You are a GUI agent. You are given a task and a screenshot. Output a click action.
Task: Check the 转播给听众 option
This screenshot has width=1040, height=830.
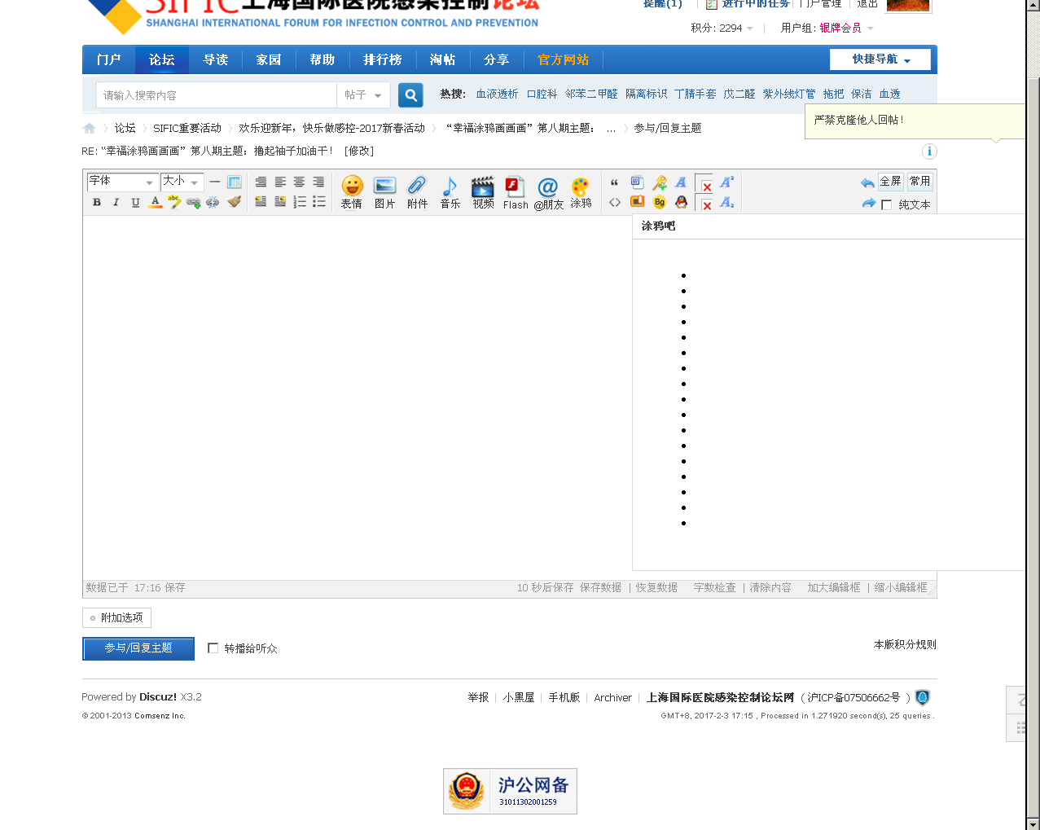point(213,648)
